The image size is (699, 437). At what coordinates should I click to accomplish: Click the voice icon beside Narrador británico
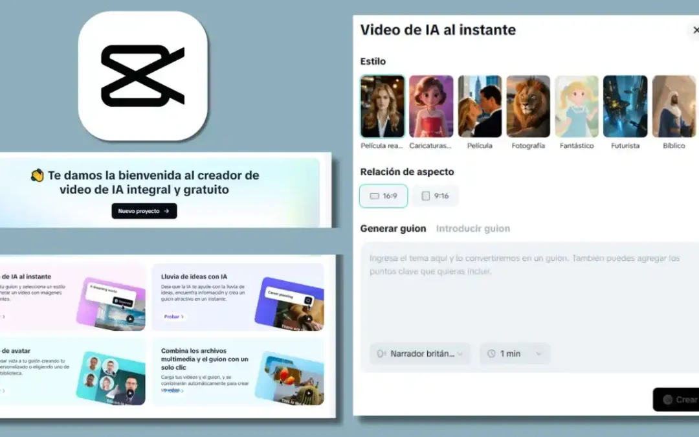coord(381,353)
